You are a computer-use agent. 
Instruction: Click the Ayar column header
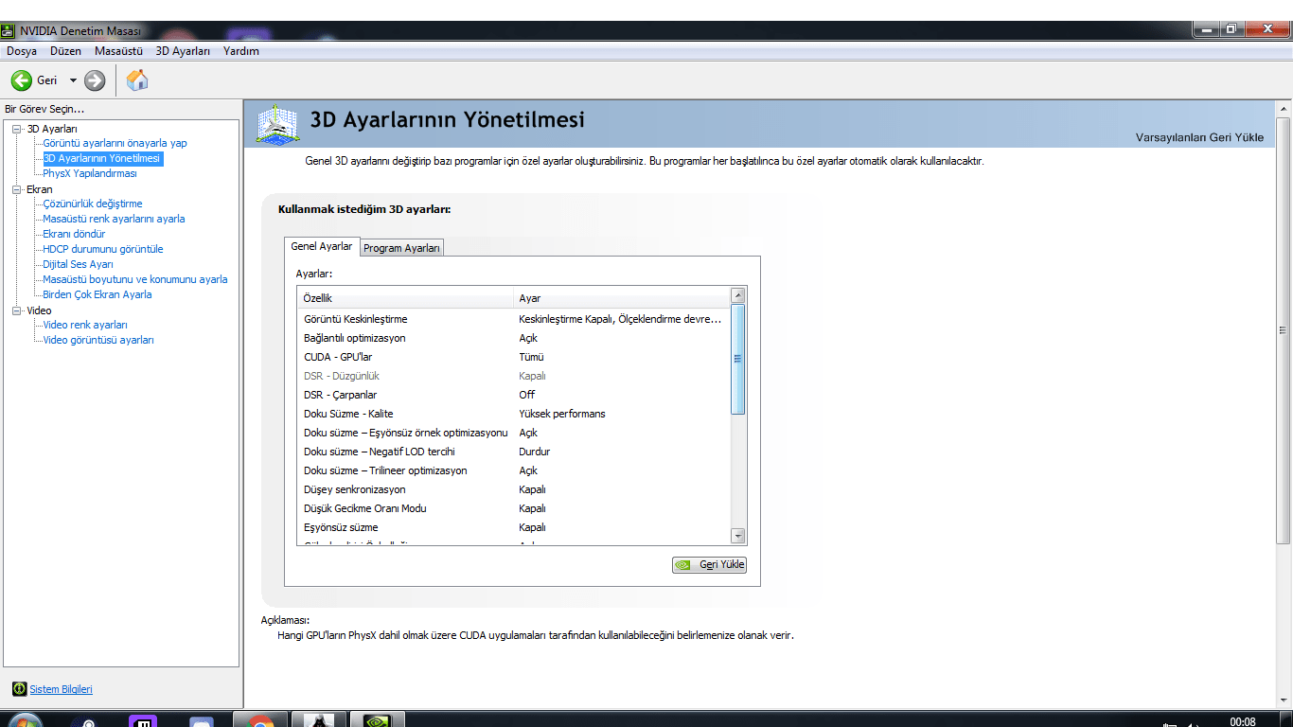(622, 298)
